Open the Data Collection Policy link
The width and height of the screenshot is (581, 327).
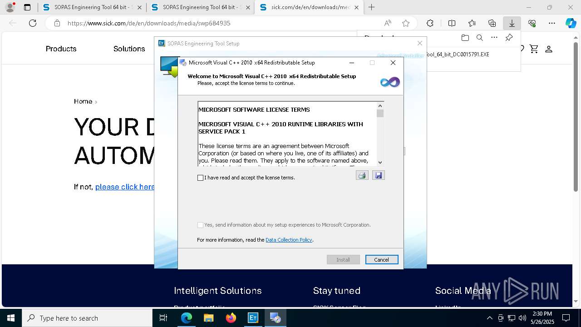point(289,240)
